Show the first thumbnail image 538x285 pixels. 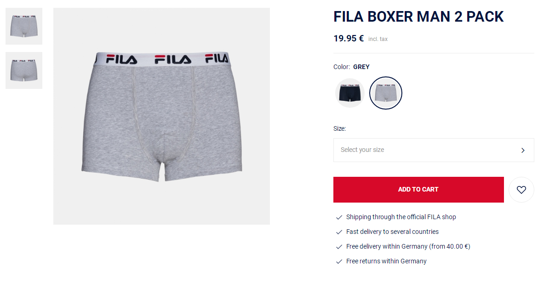24,26
